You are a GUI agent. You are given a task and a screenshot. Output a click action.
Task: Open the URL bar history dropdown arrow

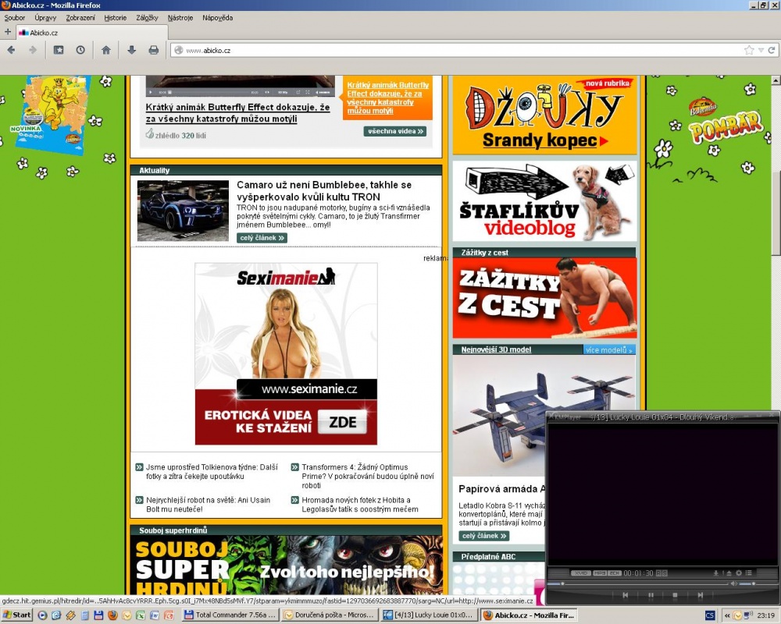(761, 50)
